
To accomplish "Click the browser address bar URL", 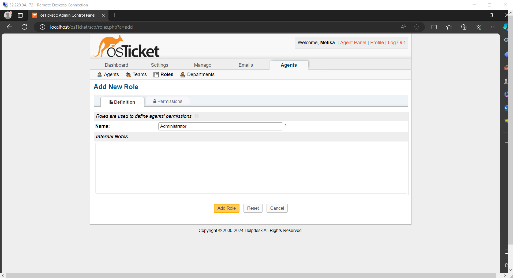I will [91, 27].
